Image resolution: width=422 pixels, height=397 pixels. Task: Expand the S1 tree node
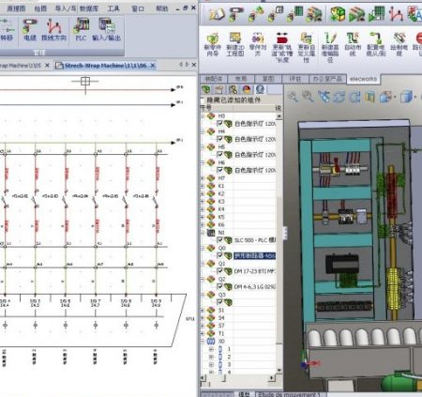(203, 310)
